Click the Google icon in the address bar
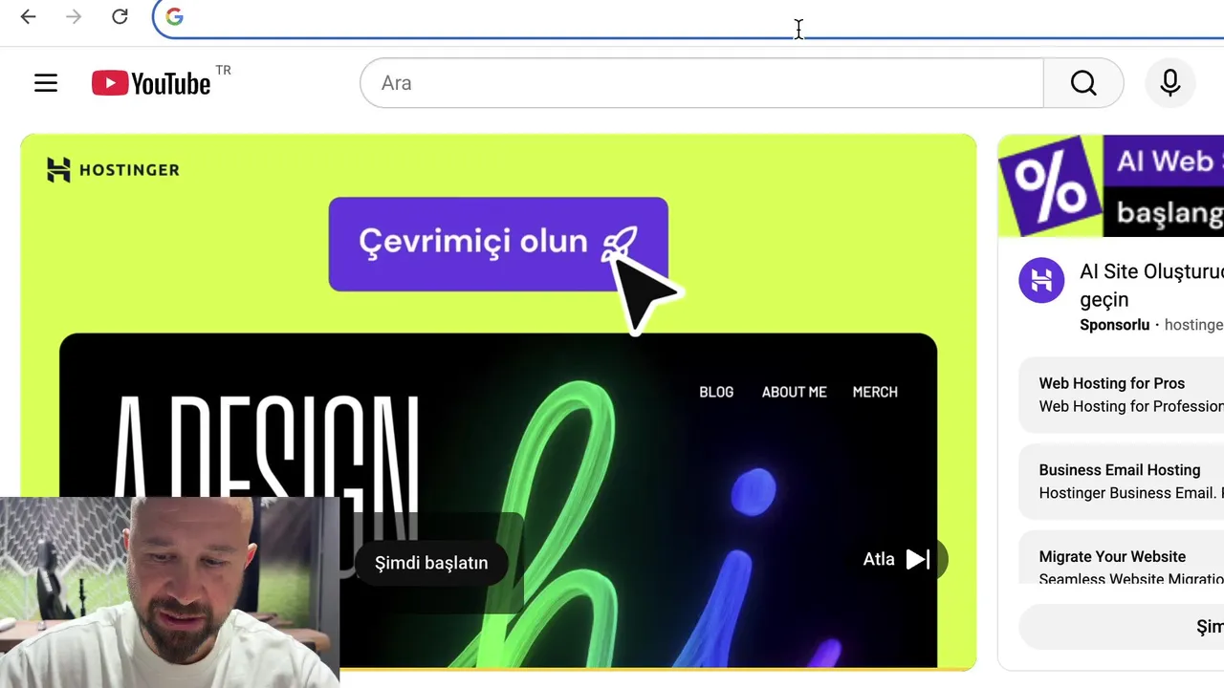 (x=174, y=16)
